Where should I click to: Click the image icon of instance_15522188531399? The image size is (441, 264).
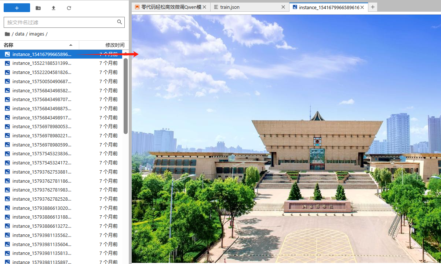[x=7, y=63]
